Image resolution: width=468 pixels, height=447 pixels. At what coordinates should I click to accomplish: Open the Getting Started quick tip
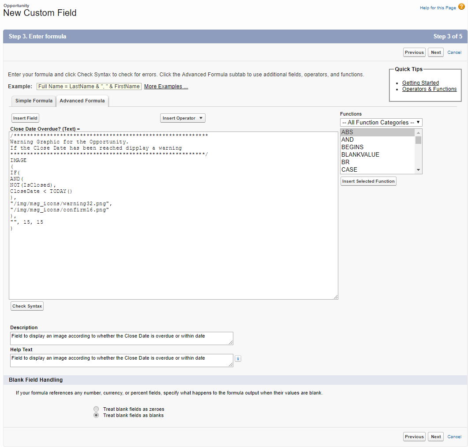click(x=420, y=83)
